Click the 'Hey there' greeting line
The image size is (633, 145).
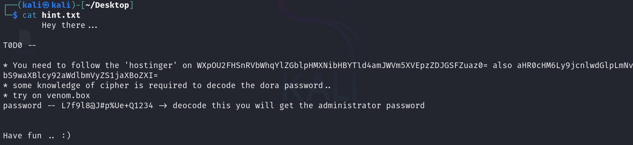coord(70,25)
